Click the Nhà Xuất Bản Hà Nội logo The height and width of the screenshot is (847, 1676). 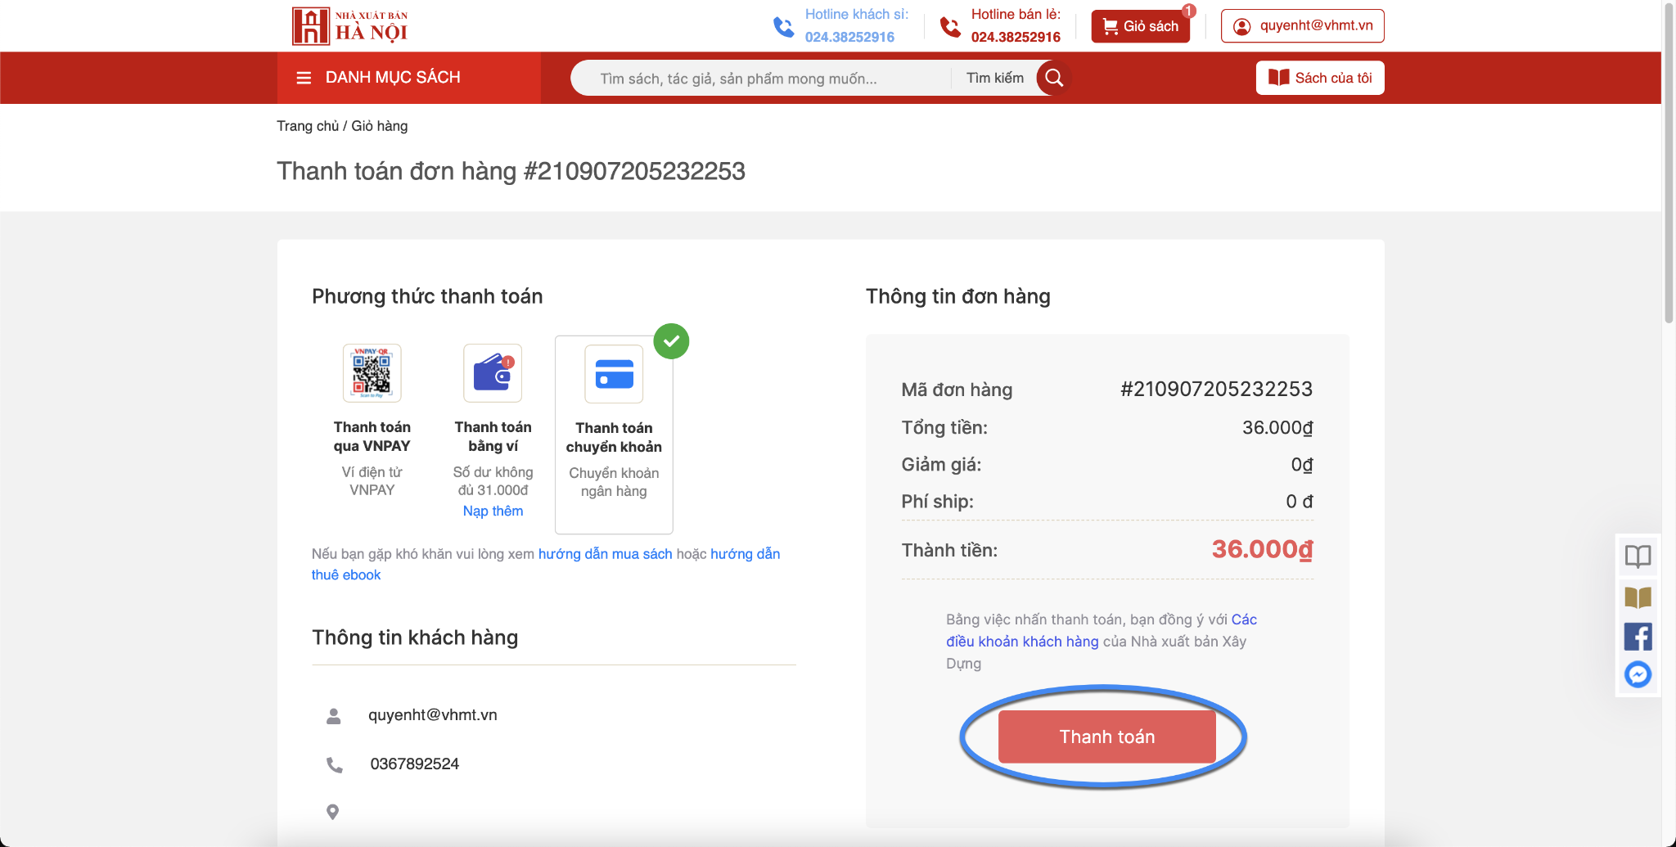[x=350, y=26]
